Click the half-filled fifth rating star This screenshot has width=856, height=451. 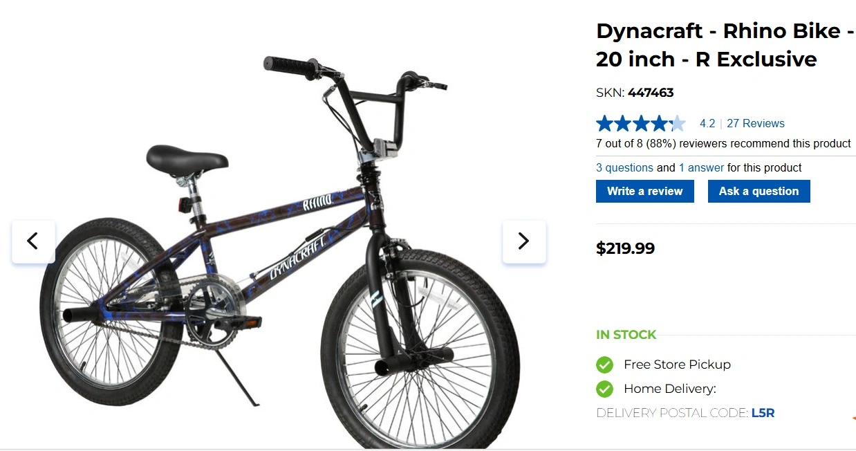pos(678,122)
